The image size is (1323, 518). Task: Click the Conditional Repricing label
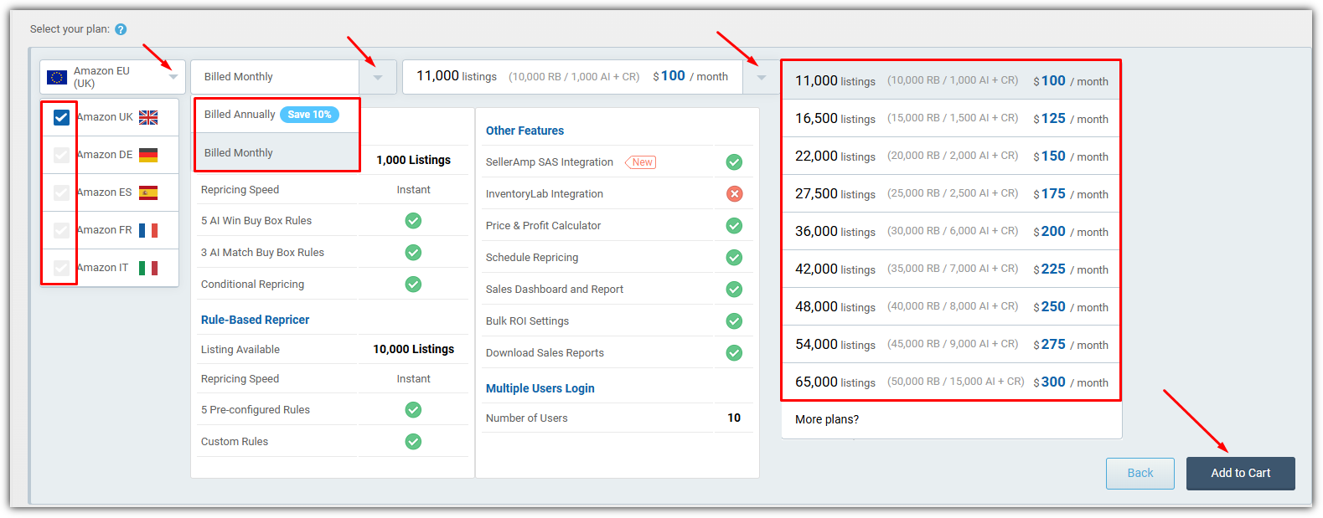(x=252, y=285)
